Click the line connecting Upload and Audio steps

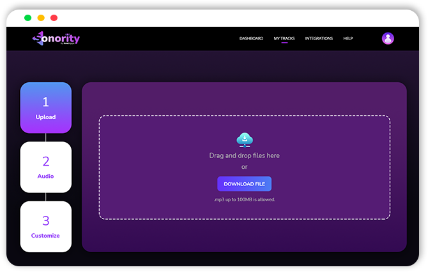(x=46, y=137)
